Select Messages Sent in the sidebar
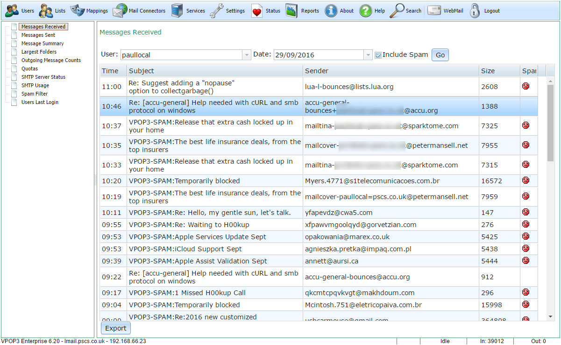Image resolution: width=561 pixels, height=345 pixels. [x=38, y=35]
